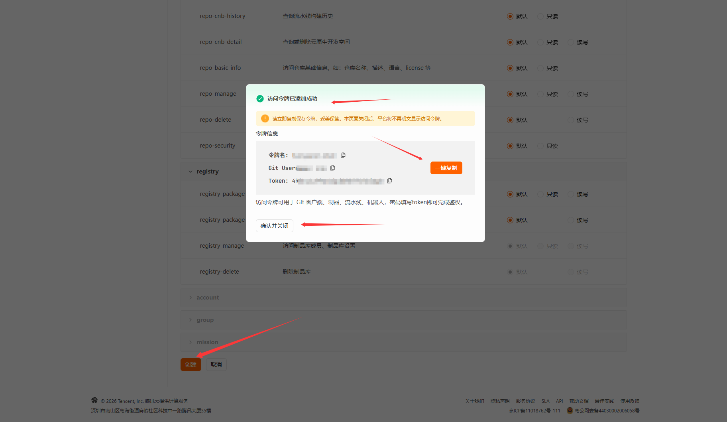Copy the Token string value

click(x=390, y=181)
